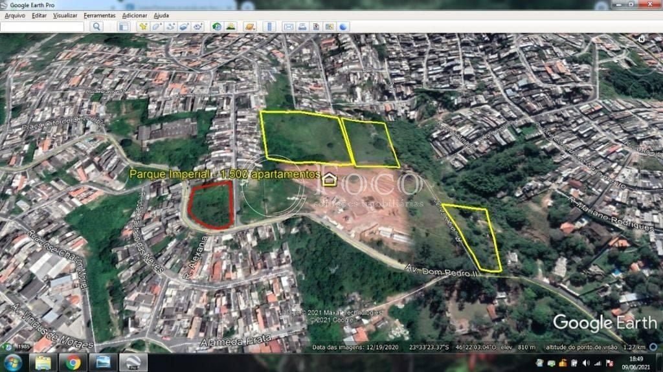Click the Print icon in toolbar

302,27
